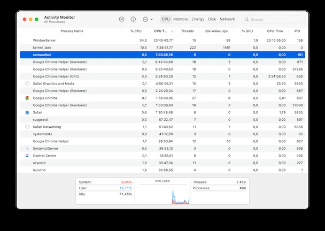The width and height of the screenshot is (325, 231).
Task: Select the airportd process row
Action: 162,163
